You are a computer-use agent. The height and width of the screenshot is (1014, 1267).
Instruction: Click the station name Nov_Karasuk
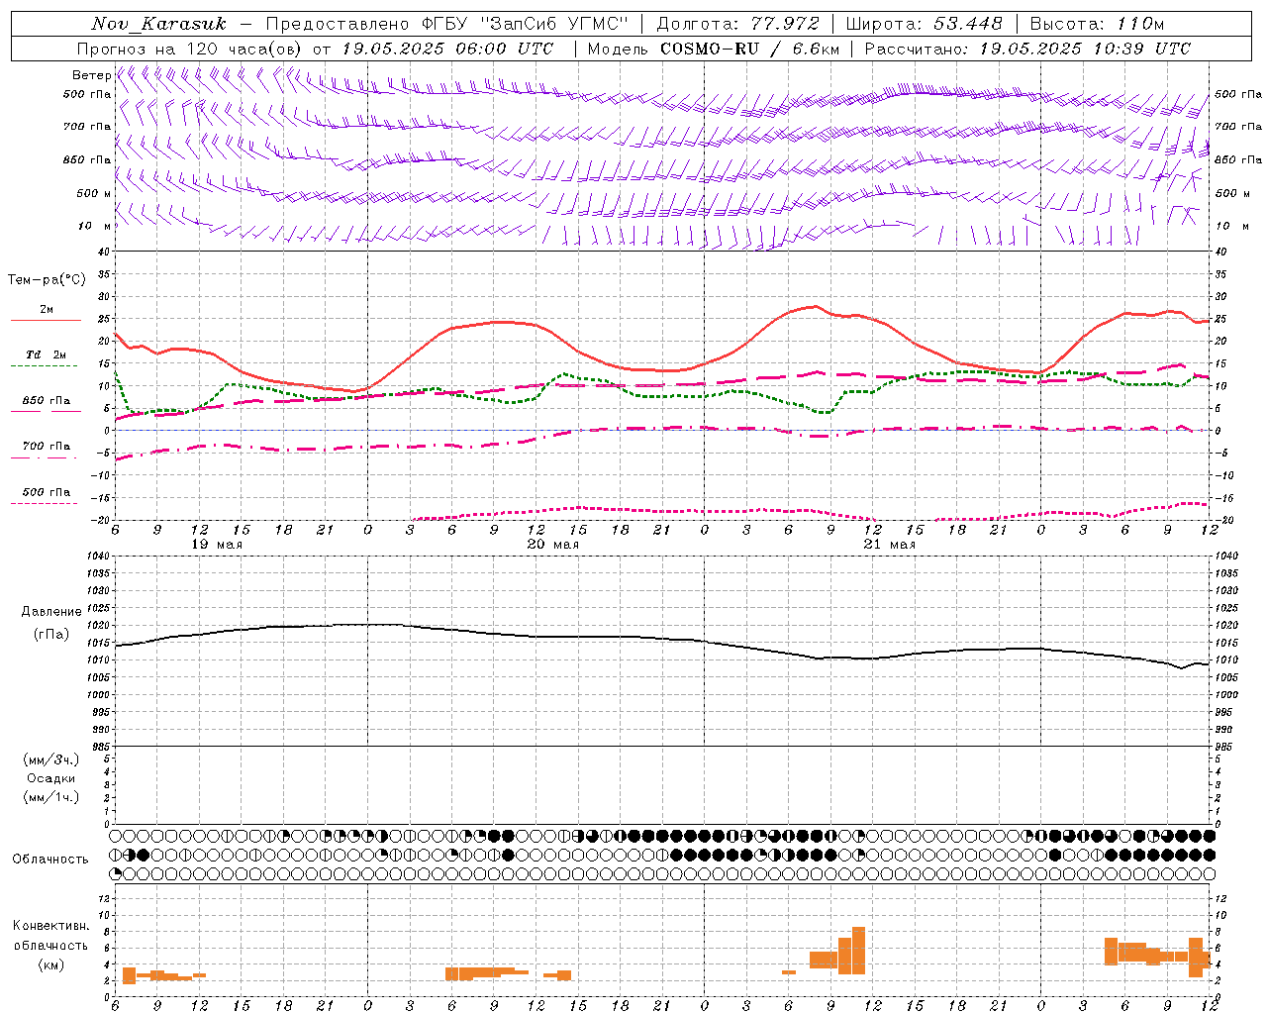[158, 24]
